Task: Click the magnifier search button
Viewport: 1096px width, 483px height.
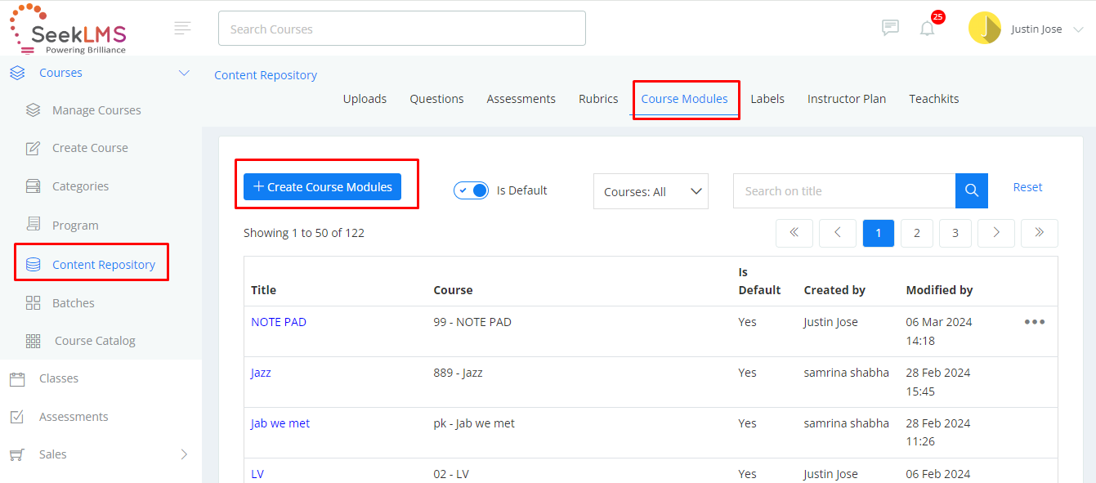Action: (x=972, y=190)
